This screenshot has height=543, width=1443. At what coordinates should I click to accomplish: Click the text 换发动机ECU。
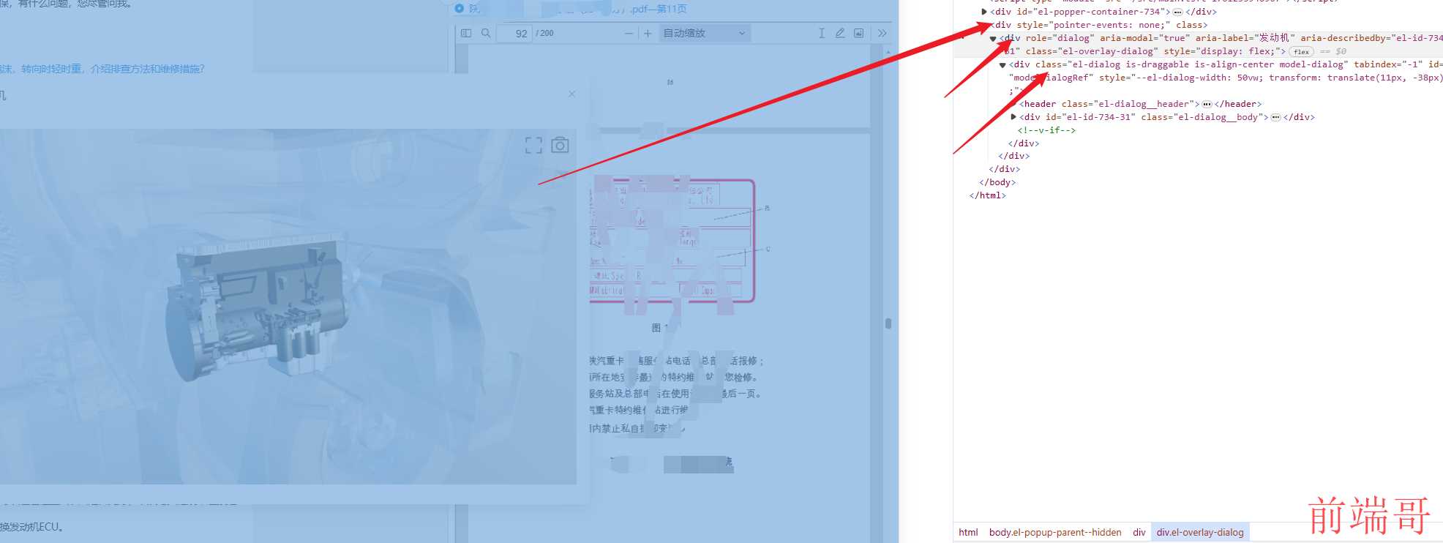click(32, 527)
